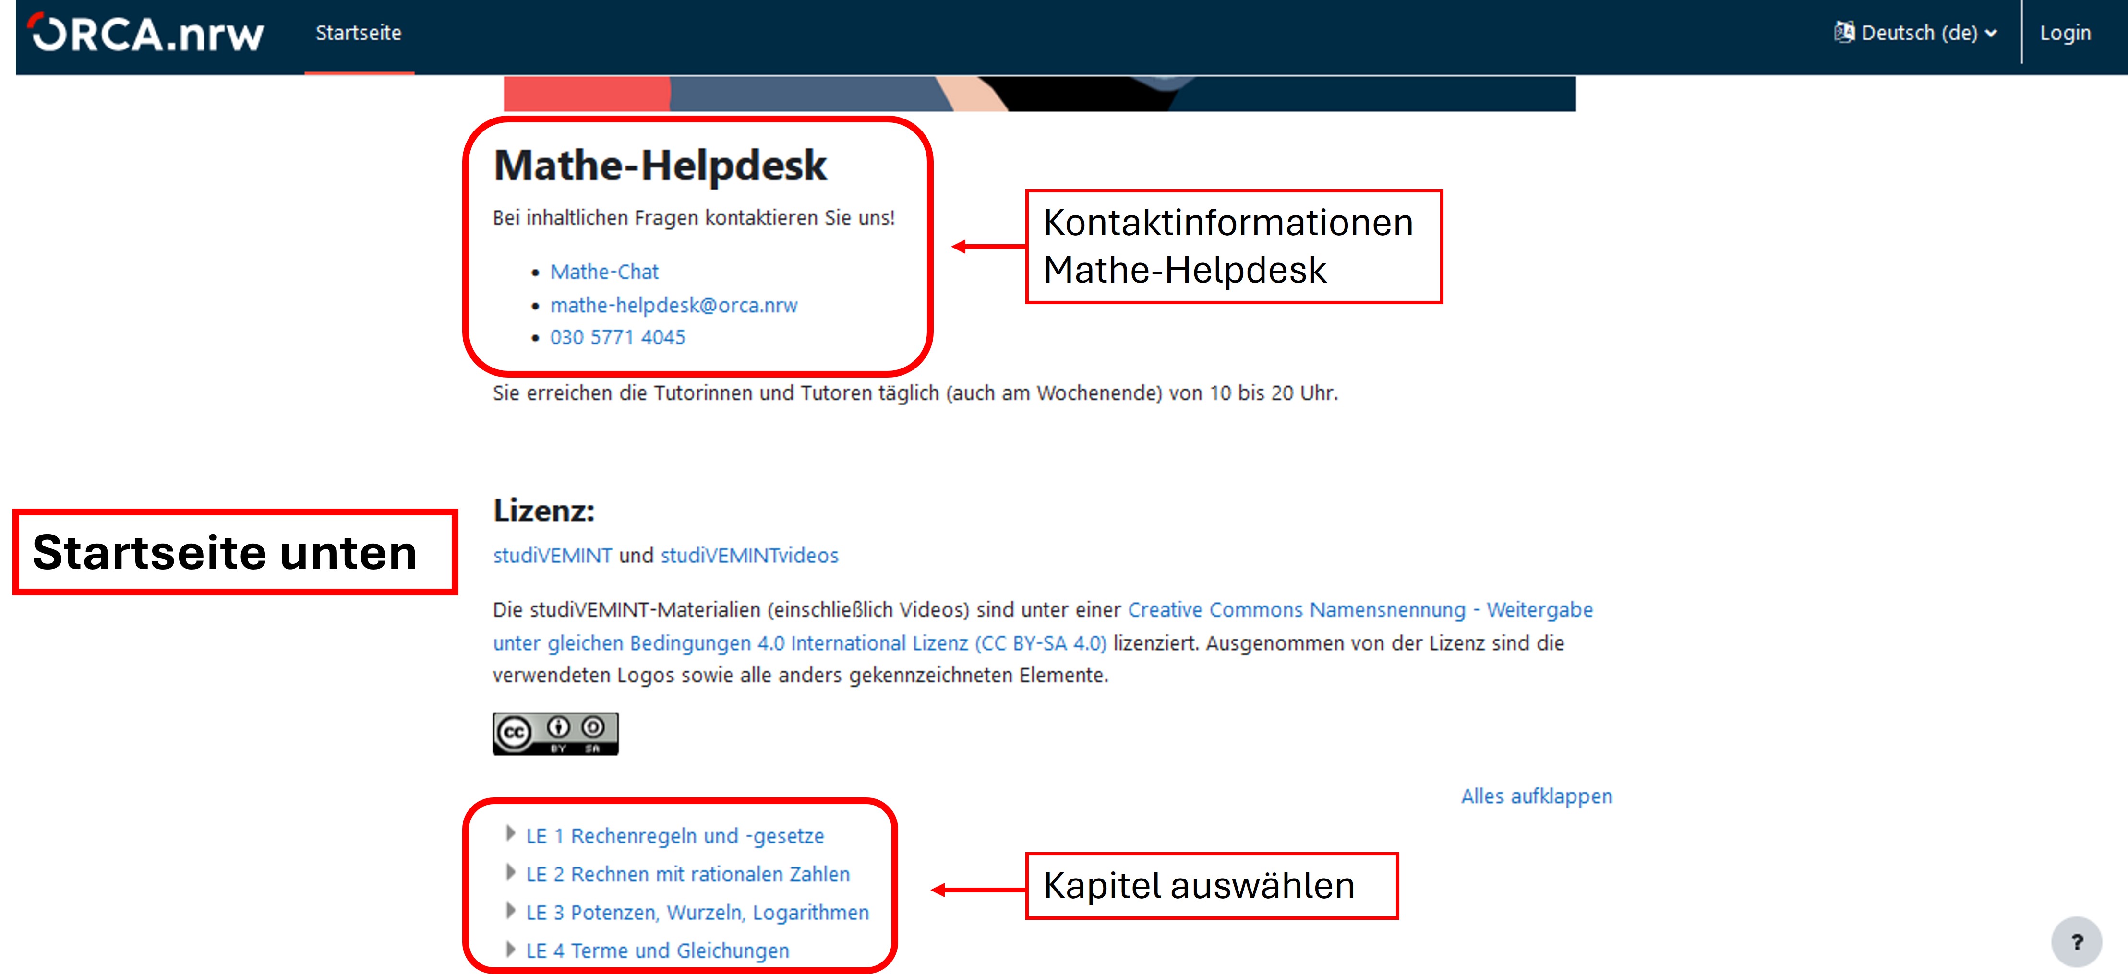Click text Bei inhaltlichen Fragen kontaktieren Sie uns!

(694, 218)
